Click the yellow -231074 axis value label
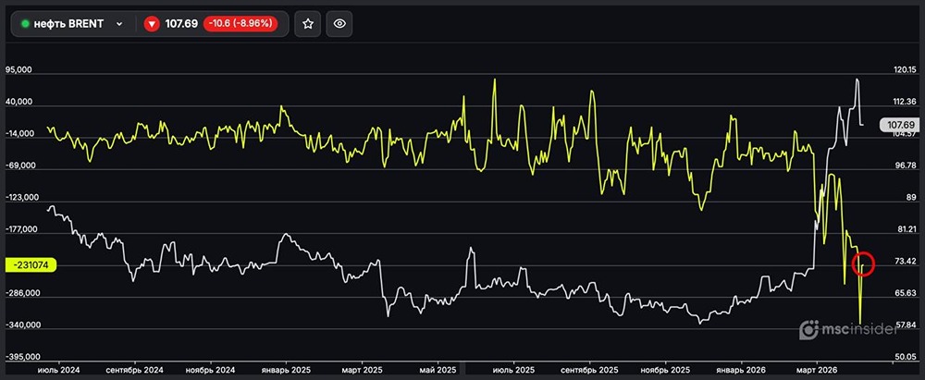 click(31, 264)
